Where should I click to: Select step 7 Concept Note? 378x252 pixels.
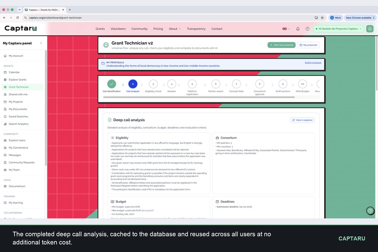[236, 84]
